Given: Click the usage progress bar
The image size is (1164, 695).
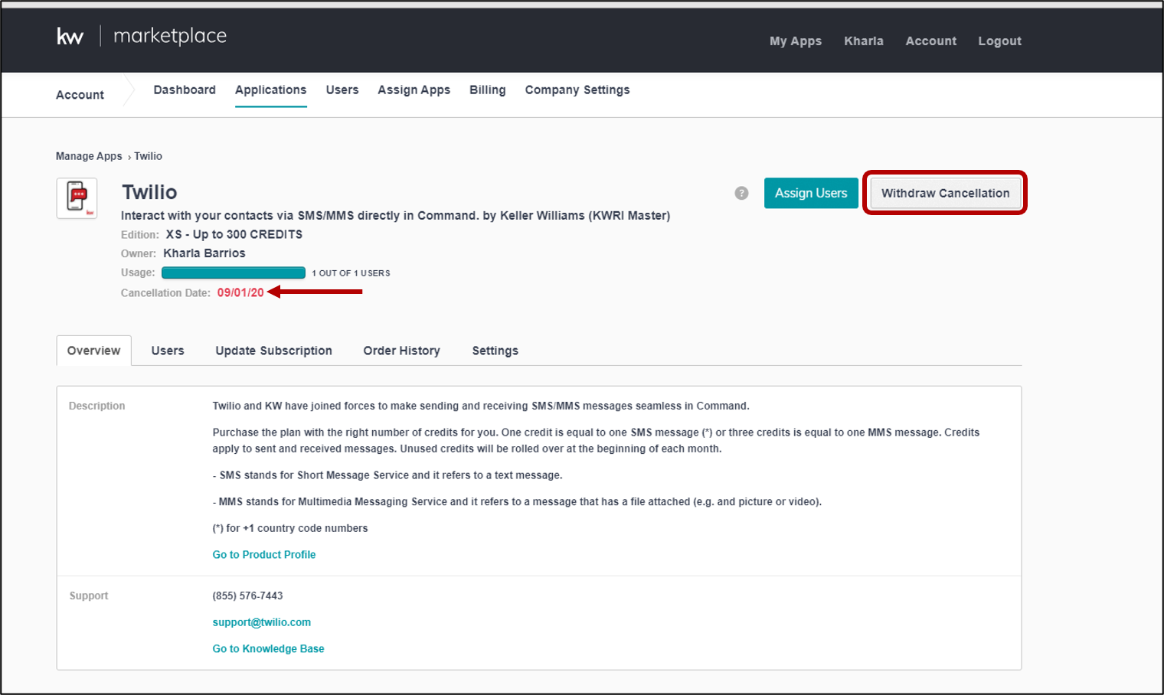Looking at the screenshot, I should (233, 273).
